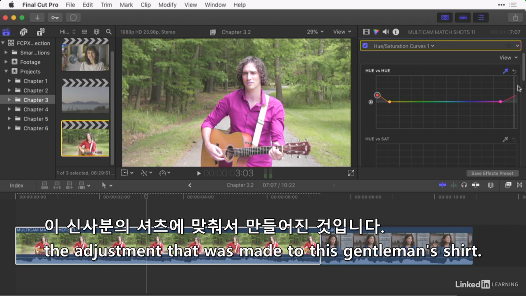
Task: Open the Hue/Saturation Curves 1 correction dropdown
Action: 404,46
